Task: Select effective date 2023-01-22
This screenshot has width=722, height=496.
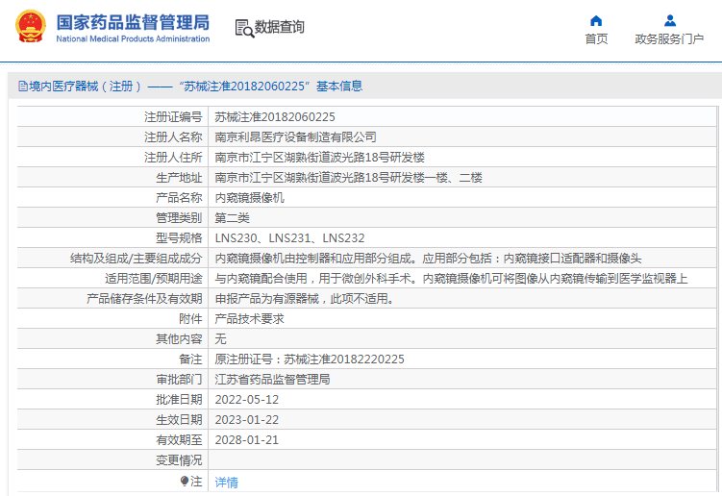Action: point(247,420)
